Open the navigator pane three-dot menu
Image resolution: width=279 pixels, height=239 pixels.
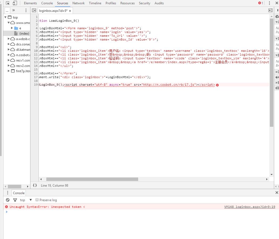pyautogui.click(x=26, y=10)
